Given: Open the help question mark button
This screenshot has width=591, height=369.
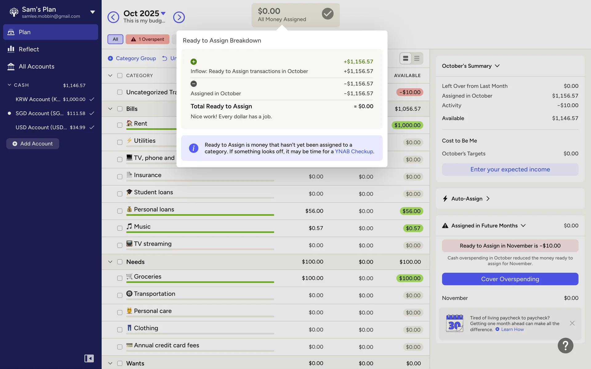Looking at the screenshot, I should click(565, 346).
